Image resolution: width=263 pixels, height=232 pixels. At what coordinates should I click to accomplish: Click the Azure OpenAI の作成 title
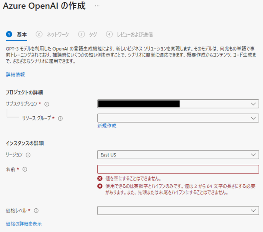pyautogui.click(x=44, y=6)
